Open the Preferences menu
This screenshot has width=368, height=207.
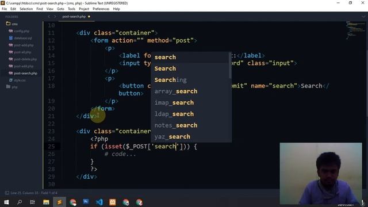[101, 9]
